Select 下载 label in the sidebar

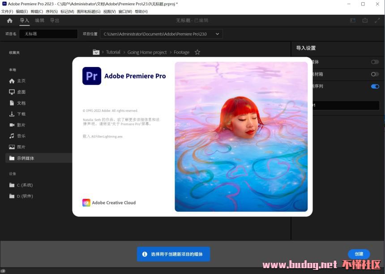tap(21, 114)
